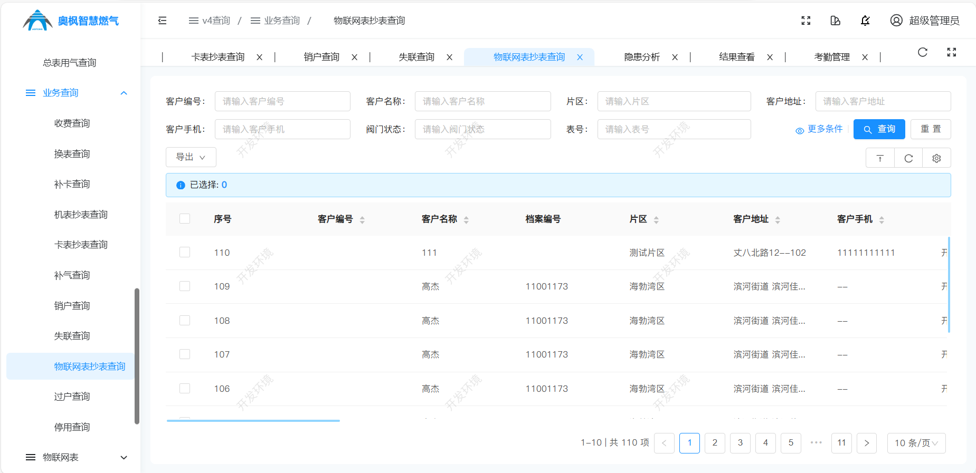Collapse the sidebar menu icon
The width and height of the screenshot is (976, 473).
(162, 21)
